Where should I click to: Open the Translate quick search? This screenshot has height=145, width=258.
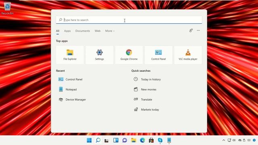tap(143, 99)
